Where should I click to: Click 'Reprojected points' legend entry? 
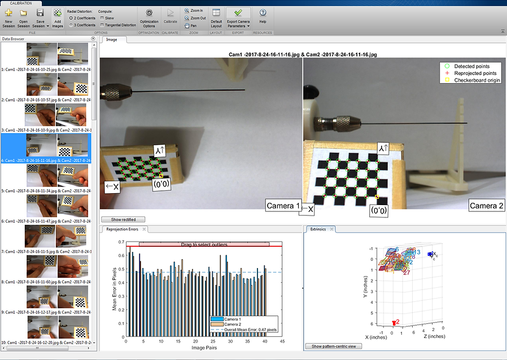pos(470,73)
